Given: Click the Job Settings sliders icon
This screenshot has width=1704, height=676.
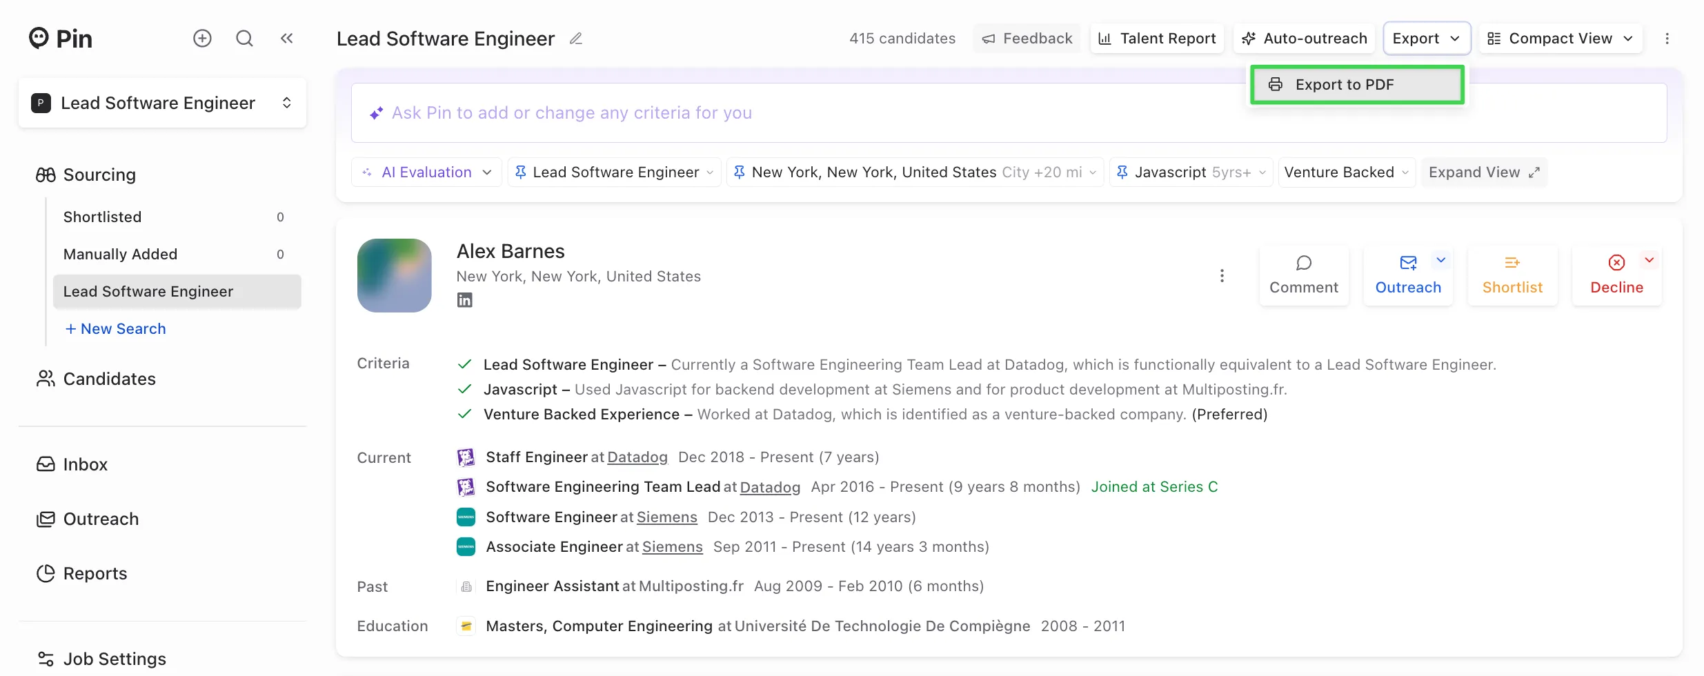Looking at the screenshot, I should tap(46, 659).
